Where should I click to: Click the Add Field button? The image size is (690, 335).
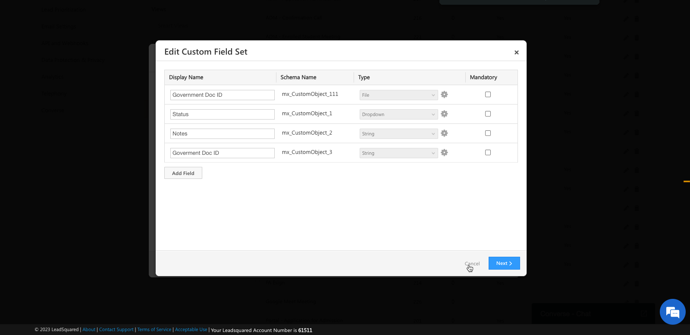[183, 173]
